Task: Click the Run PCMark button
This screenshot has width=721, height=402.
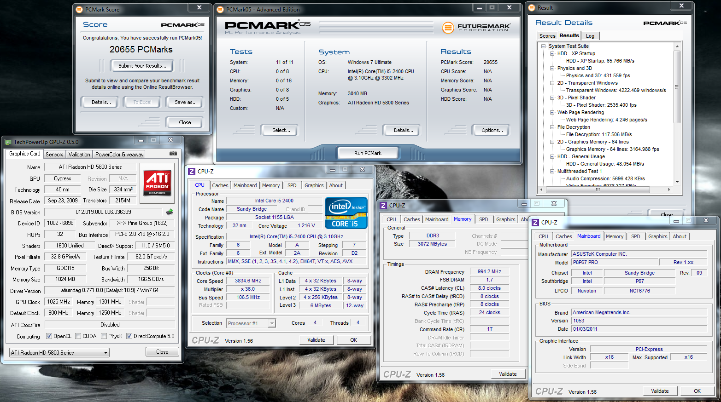Action: coord(368,153)
